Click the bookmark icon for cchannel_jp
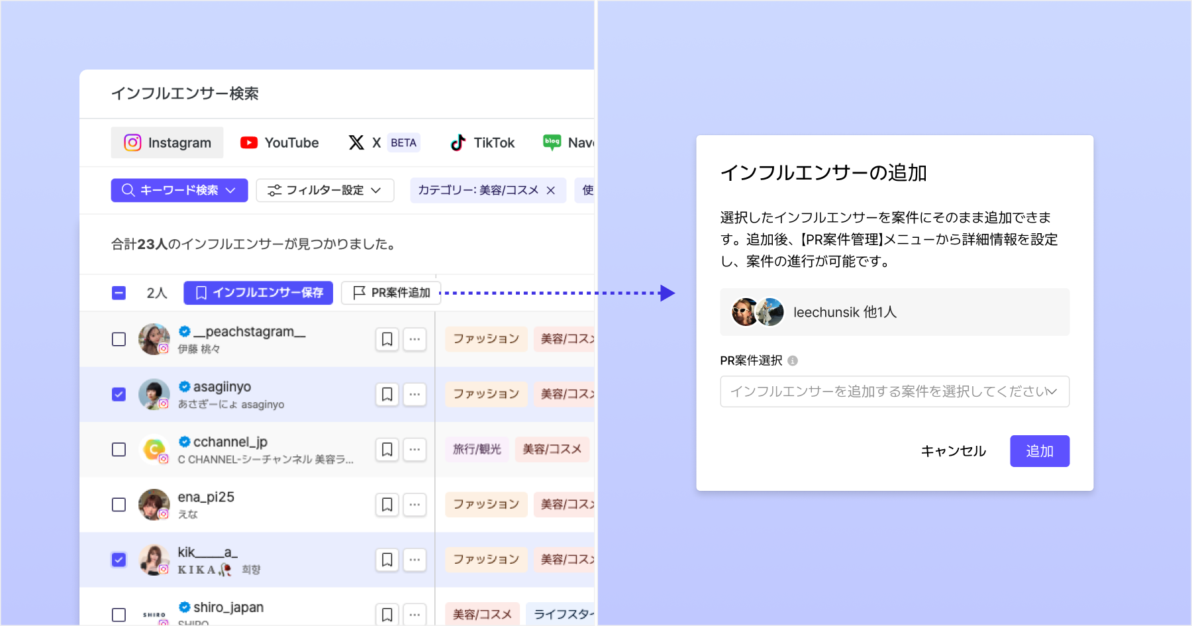Image resolution: width=1192 pixels, height=626 pixels. (387, 450)
